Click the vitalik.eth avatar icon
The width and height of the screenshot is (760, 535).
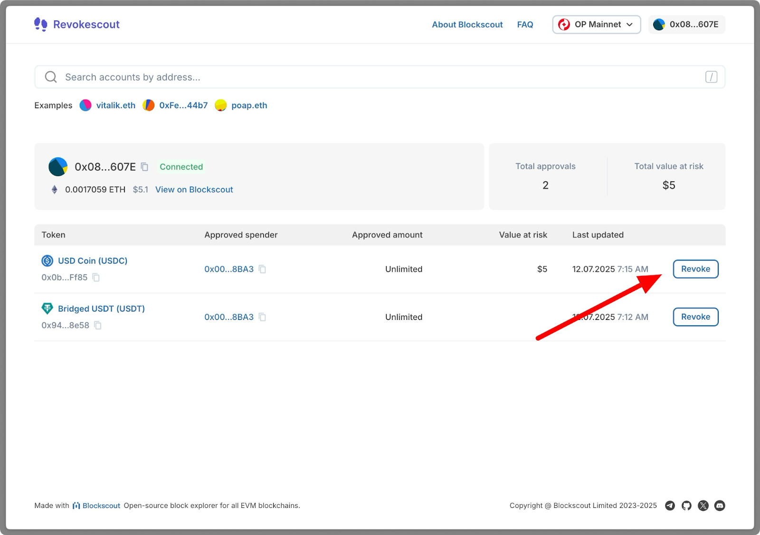[85, 105]
